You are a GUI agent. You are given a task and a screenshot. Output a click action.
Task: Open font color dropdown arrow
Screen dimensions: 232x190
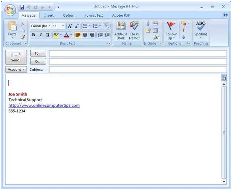[x=71, y=35]
